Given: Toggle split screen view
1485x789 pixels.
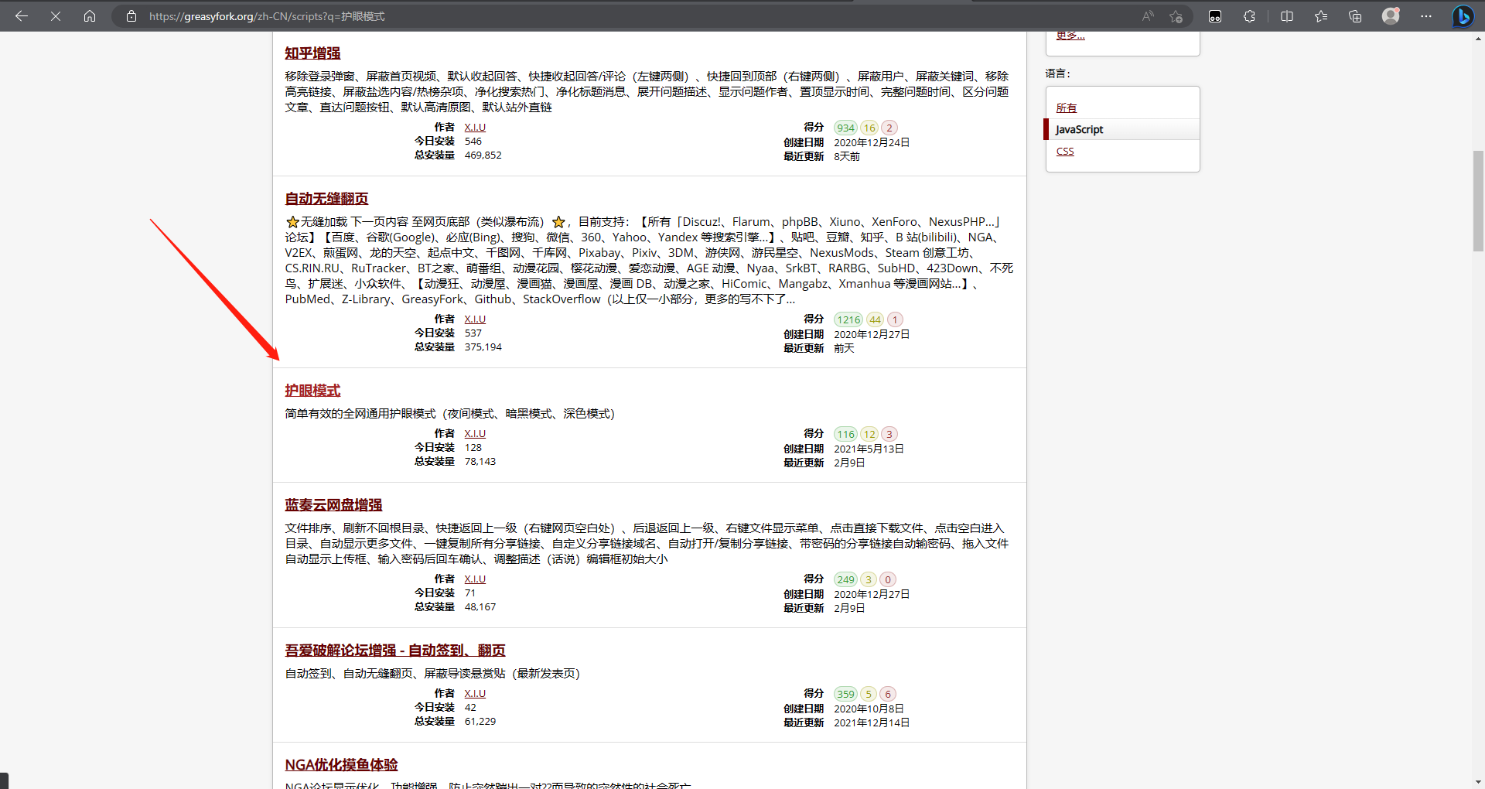Looking at the screenshot, I should (1287, 16).
